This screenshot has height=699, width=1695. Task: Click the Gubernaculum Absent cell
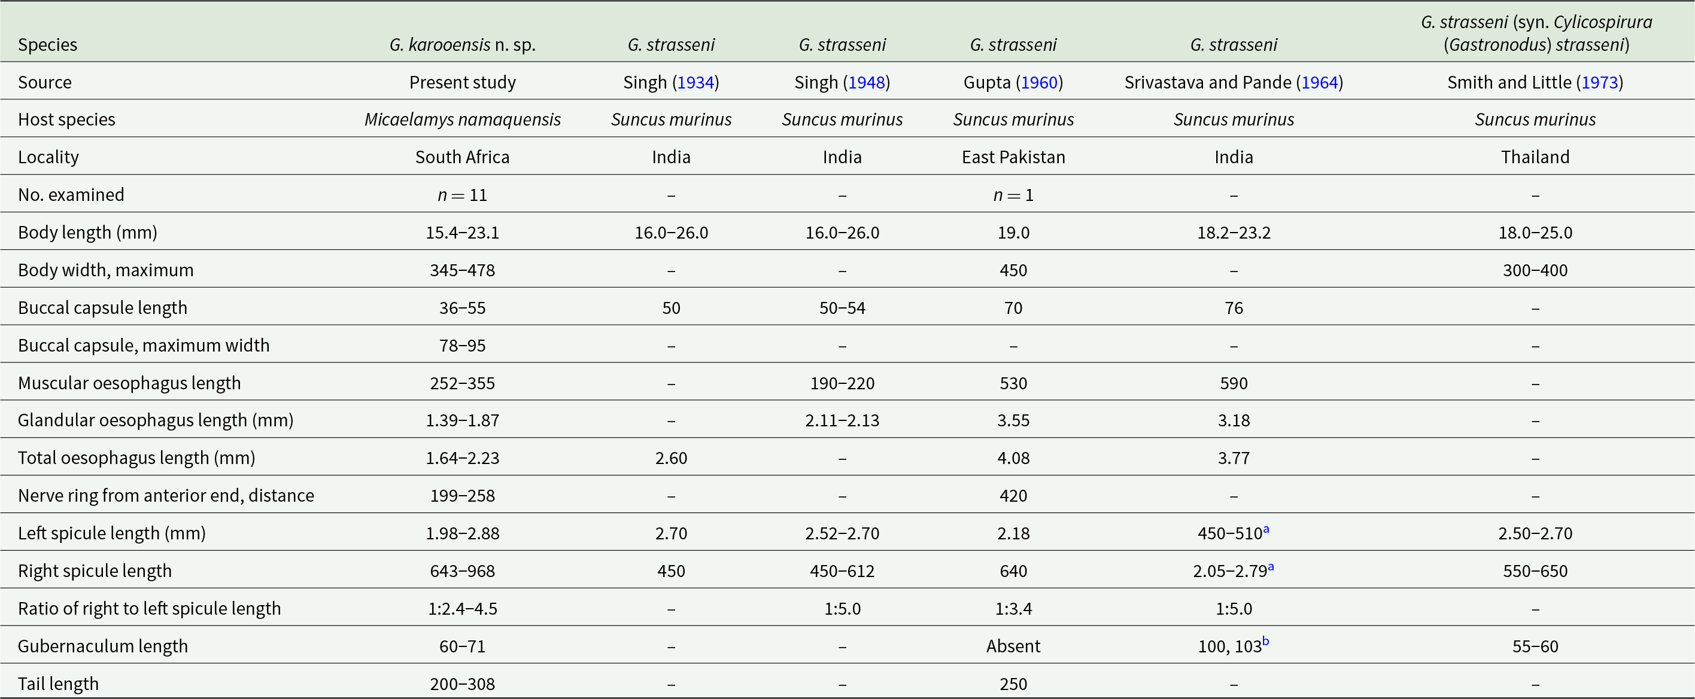coord(1013,646)
